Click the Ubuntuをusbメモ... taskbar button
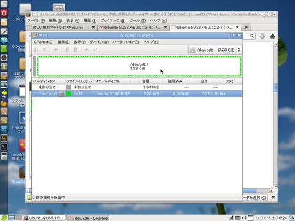295x221 pixels. coord(44,218)
